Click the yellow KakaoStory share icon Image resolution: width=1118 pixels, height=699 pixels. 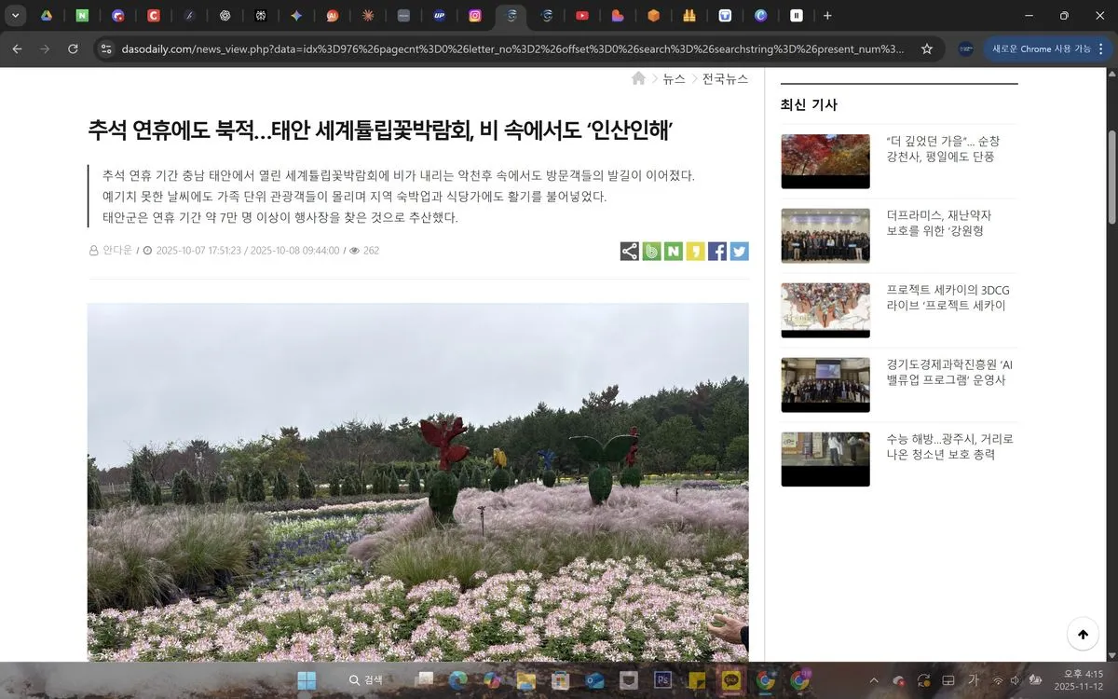(695, 251)
